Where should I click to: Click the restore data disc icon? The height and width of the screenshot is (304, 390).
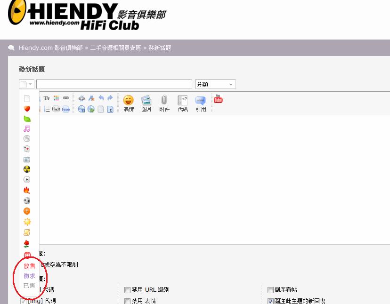click(91, 109)
